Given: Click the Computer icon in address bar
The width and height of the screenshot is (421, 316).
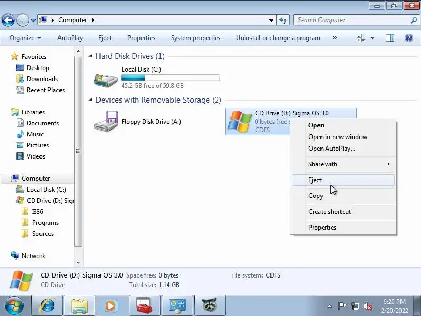Looking at the screenshot, I should (43, 20).
